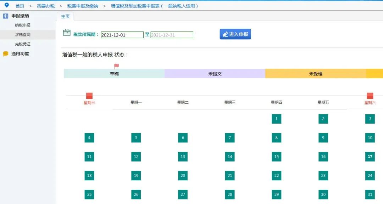383x204 pixels.
Task: Click the start date field 2021-12-01
Action: [x=122, y=35]
